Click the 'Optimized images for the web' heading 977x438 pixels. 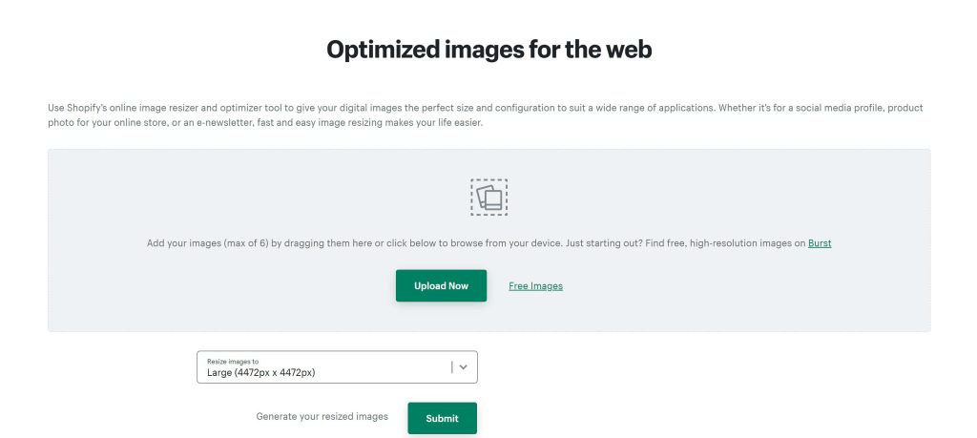488,50
